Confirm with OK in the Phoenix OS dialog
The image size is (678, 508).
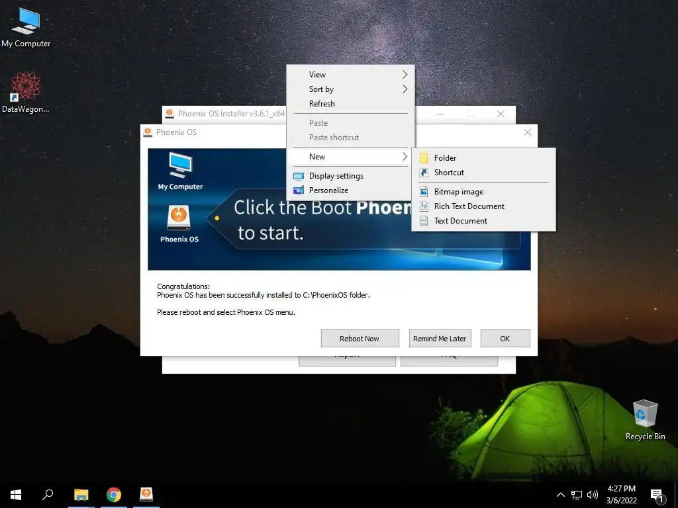click(505, 339)
